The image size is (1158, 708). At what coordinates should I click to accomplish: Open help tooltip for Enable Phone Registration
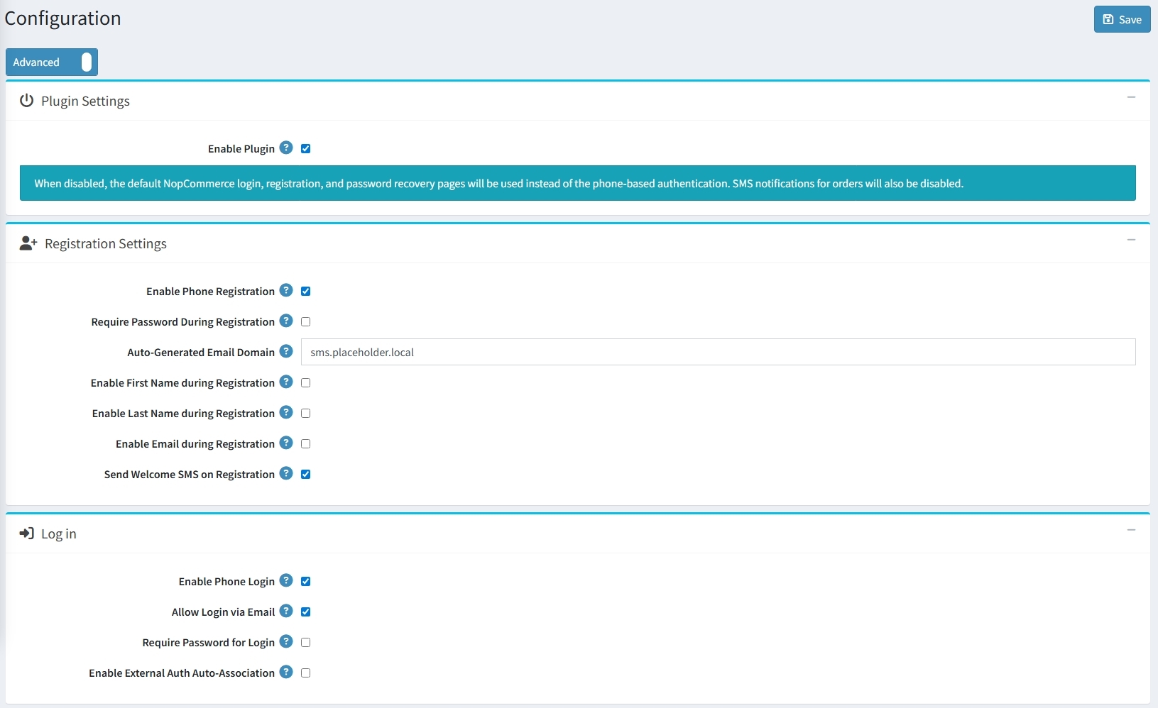click(286, 290)
